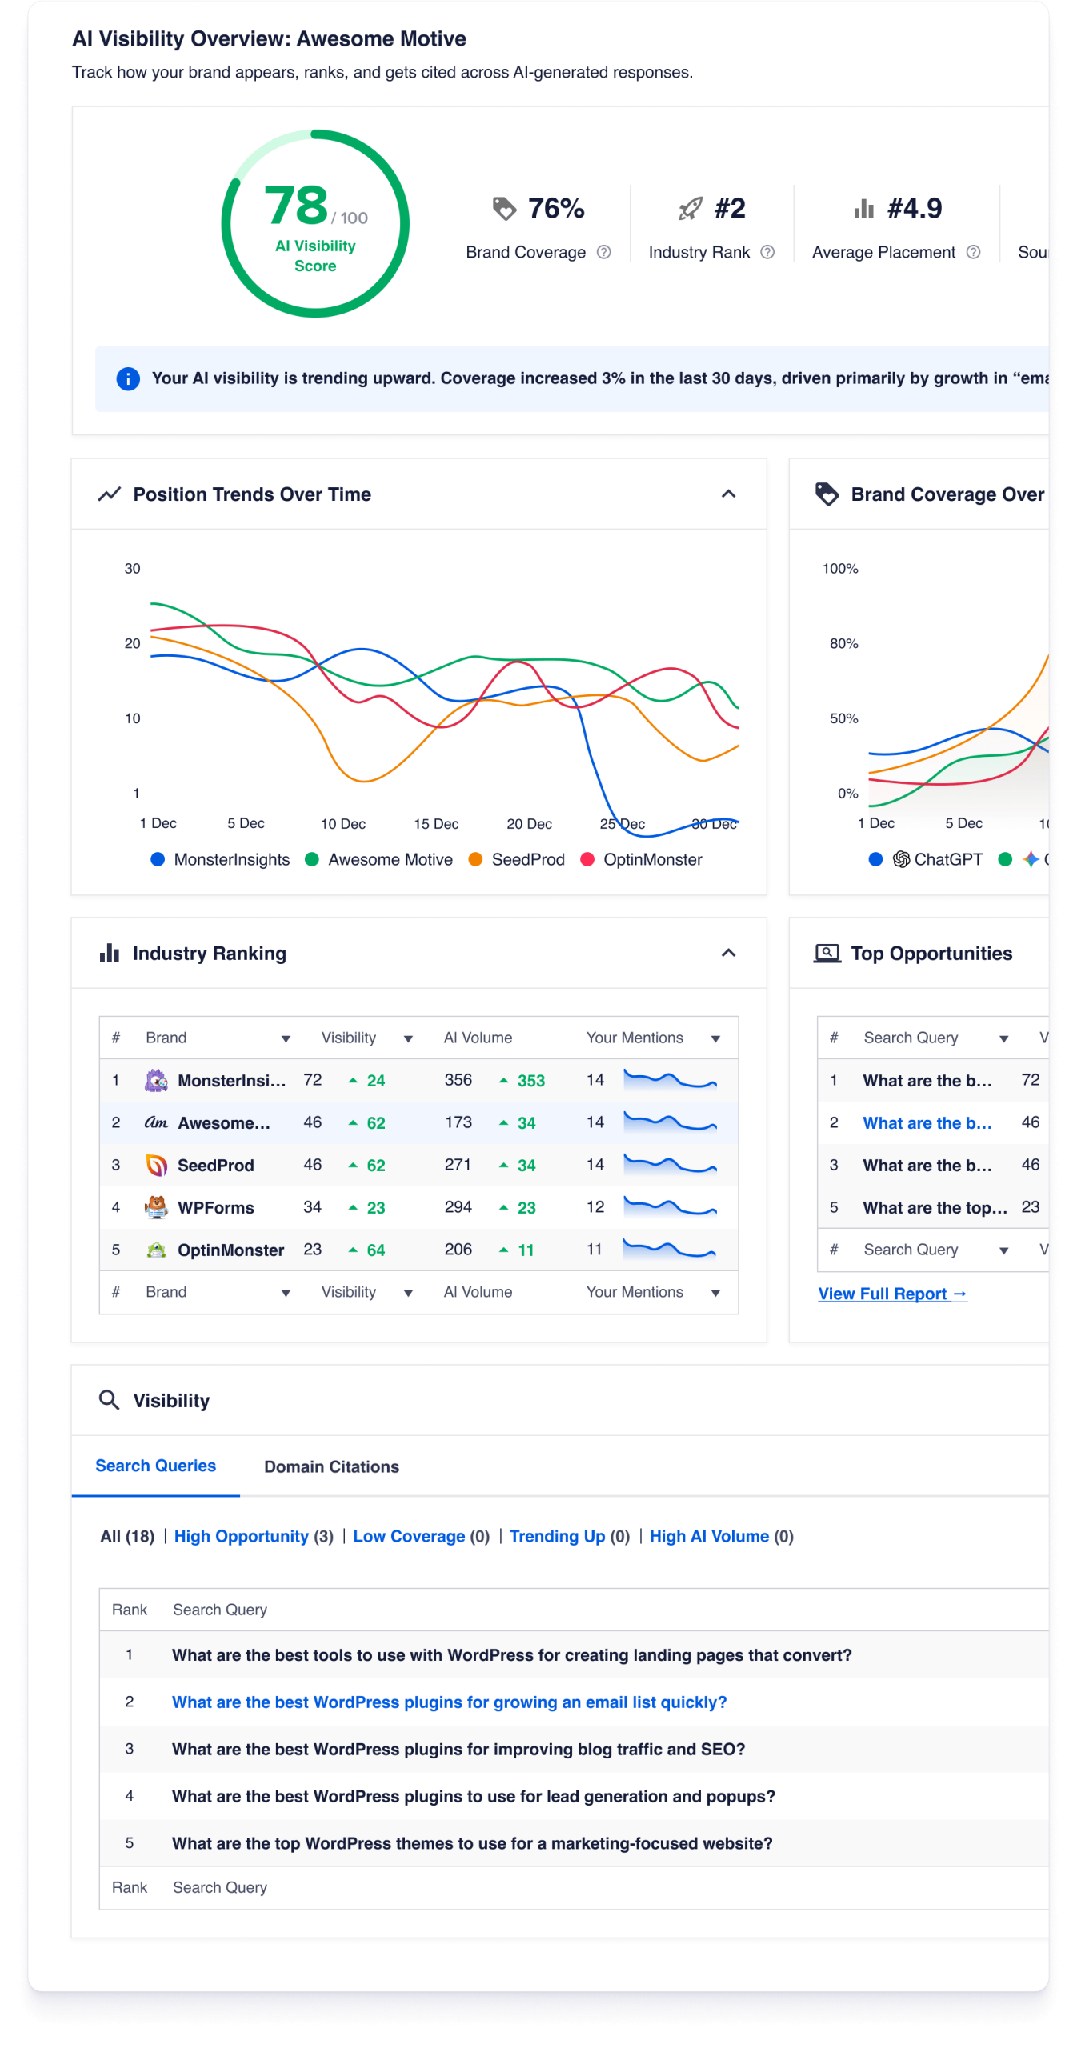
Task: Filter by Low Coverage queries
Action: point(421,1536)
